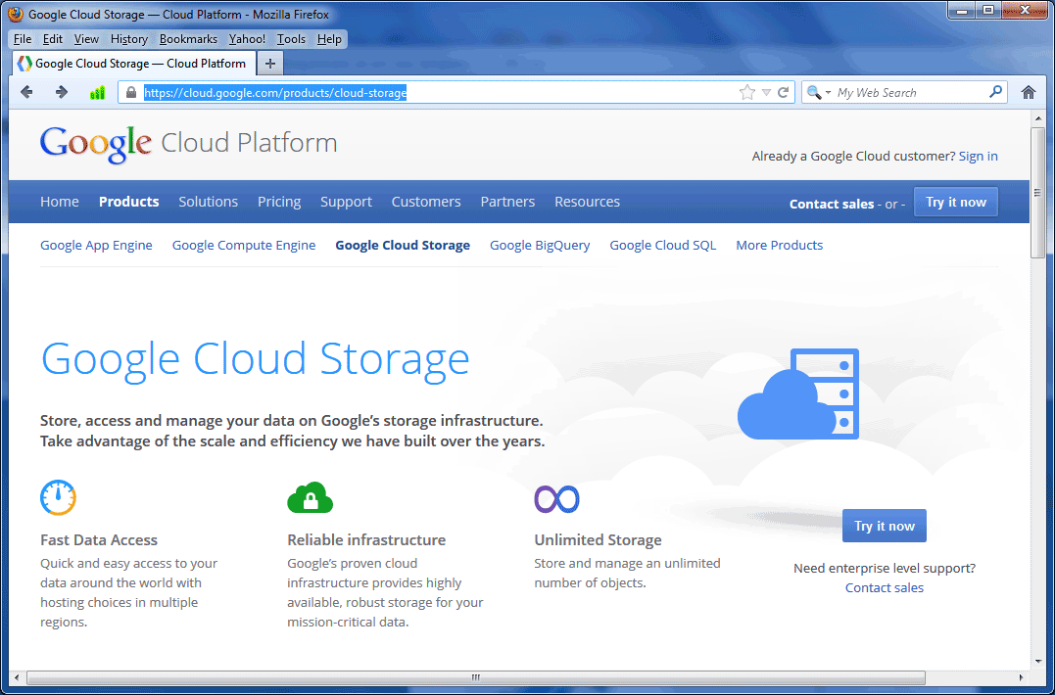Viewport: 1055px width, 695px height.
Task: Click the cloud storage server illustration
Action: pos(798,394)
